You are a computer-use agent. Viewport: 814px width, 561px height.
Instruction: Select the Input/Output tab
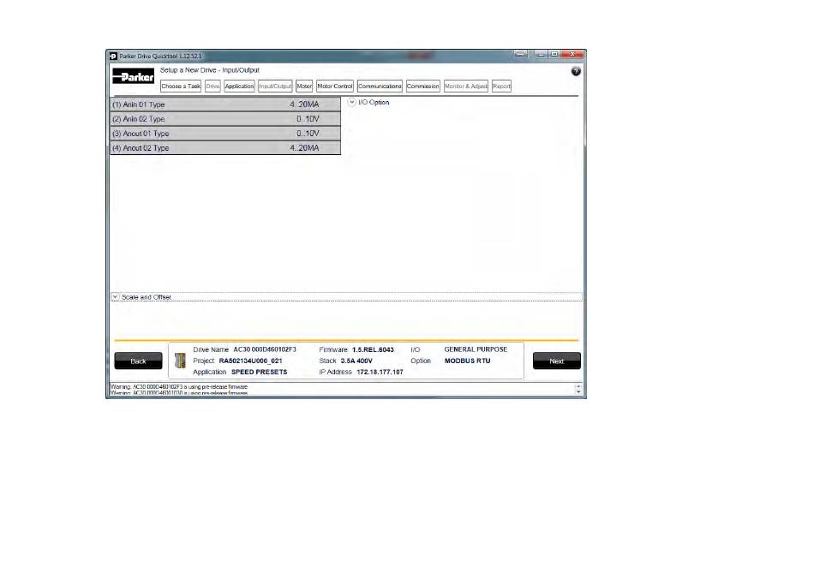[x=275, y=87]
